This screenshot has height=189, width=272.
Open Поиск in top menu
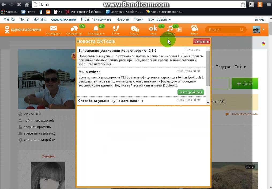click(138, 19)
